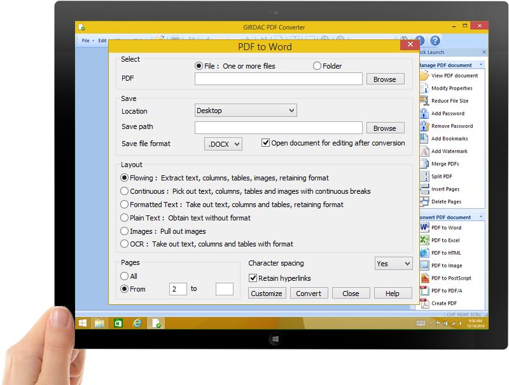Choose the OCR layout option
This screenshot has height=385, width=509.
pos(124,244)
